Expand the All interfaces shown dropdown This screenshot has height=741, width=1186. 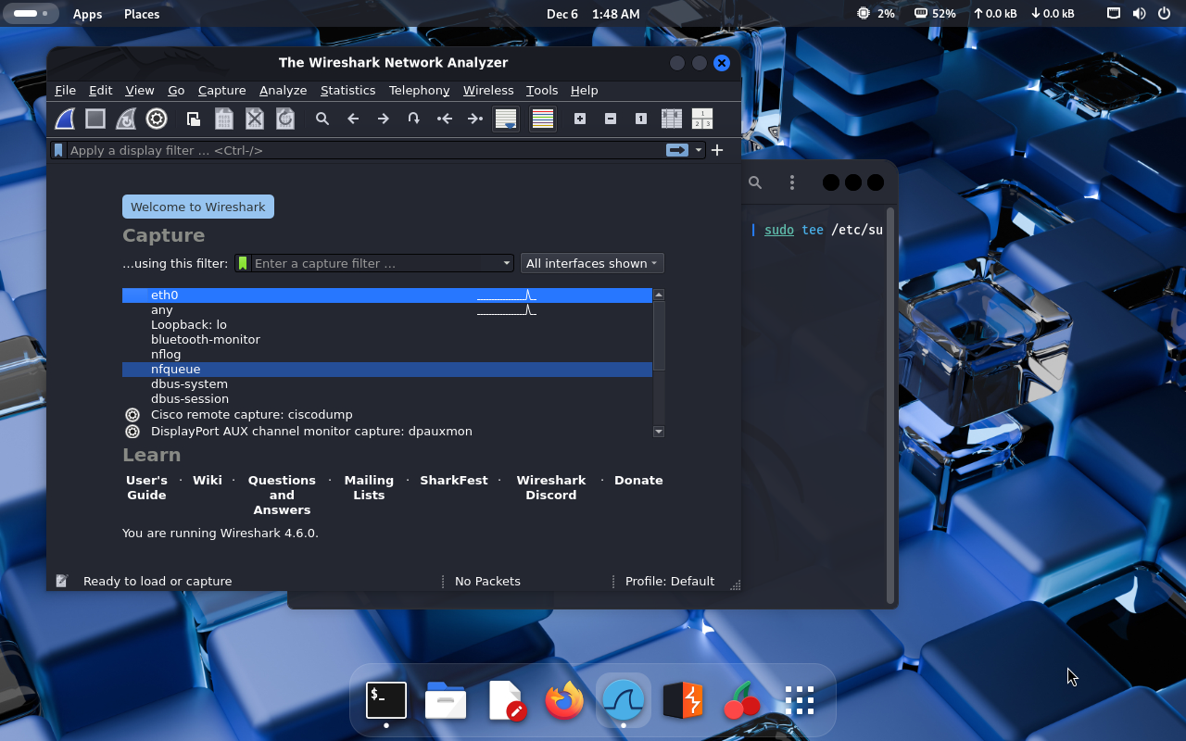click(x=592, y=263)
